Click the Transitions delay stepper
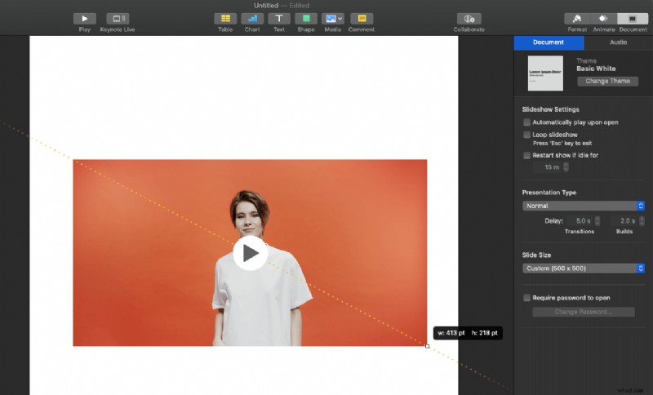653x395 pixels. coord(597,221)
